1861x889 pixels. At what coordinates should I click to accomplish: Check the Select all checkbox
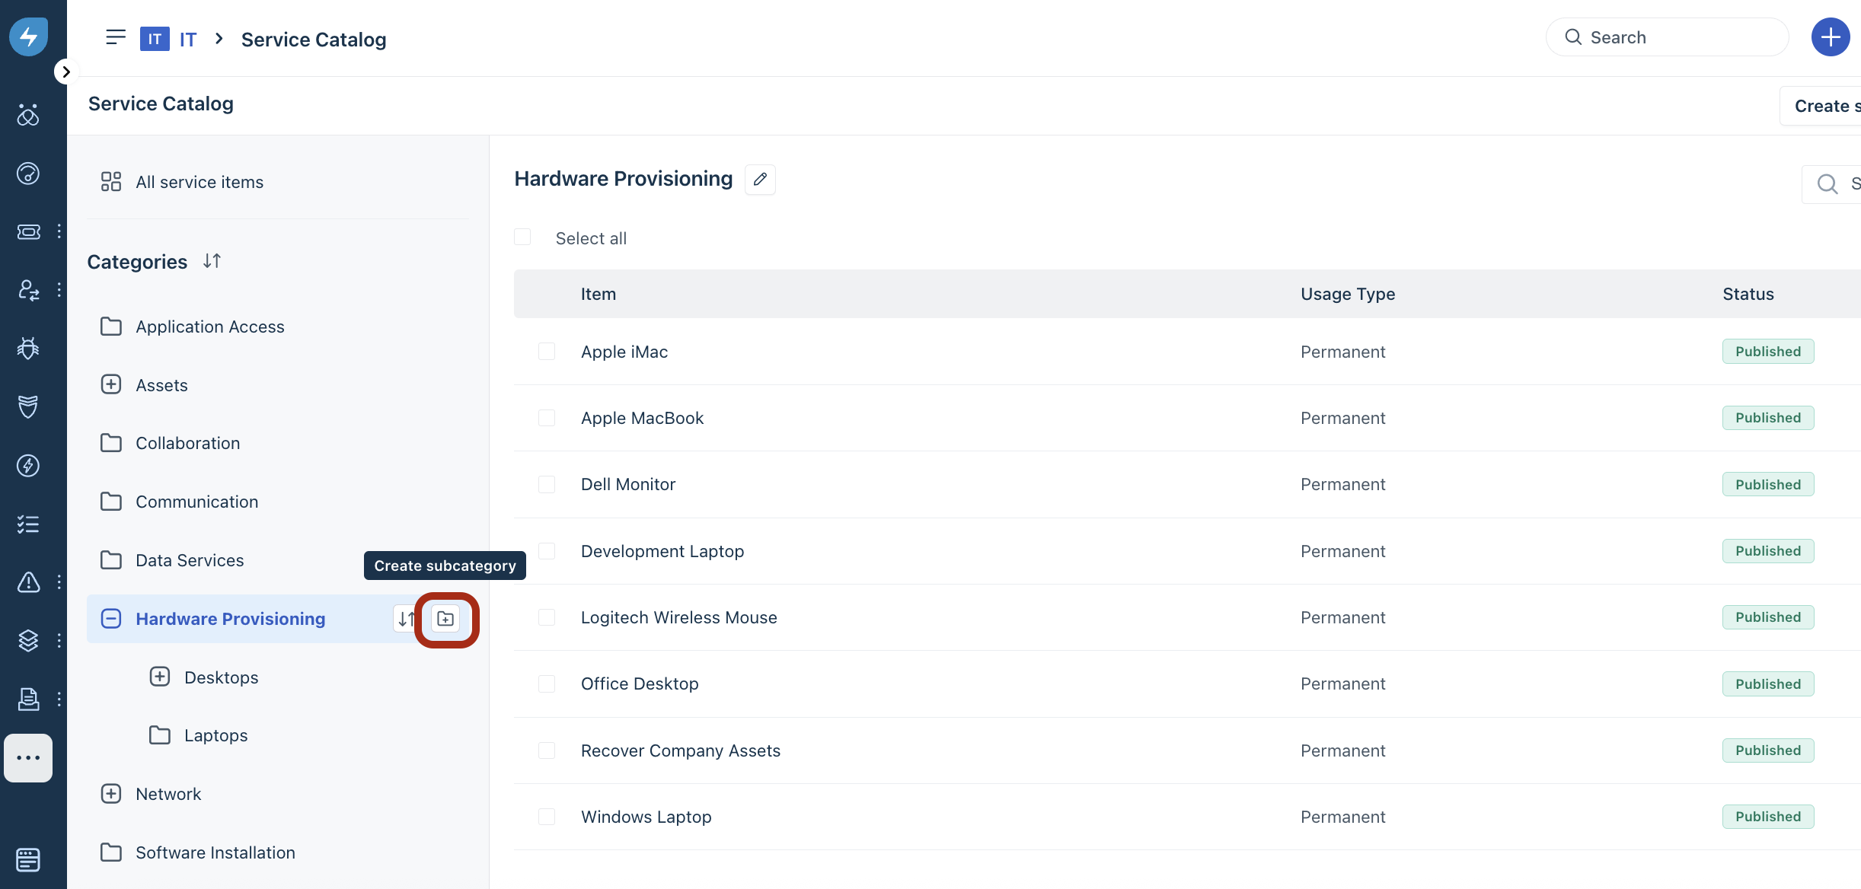pyautogui.click(x=522, y=237)
